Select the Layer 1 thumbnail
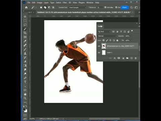This screenshot has width=161, height=121. pos(104,52)
